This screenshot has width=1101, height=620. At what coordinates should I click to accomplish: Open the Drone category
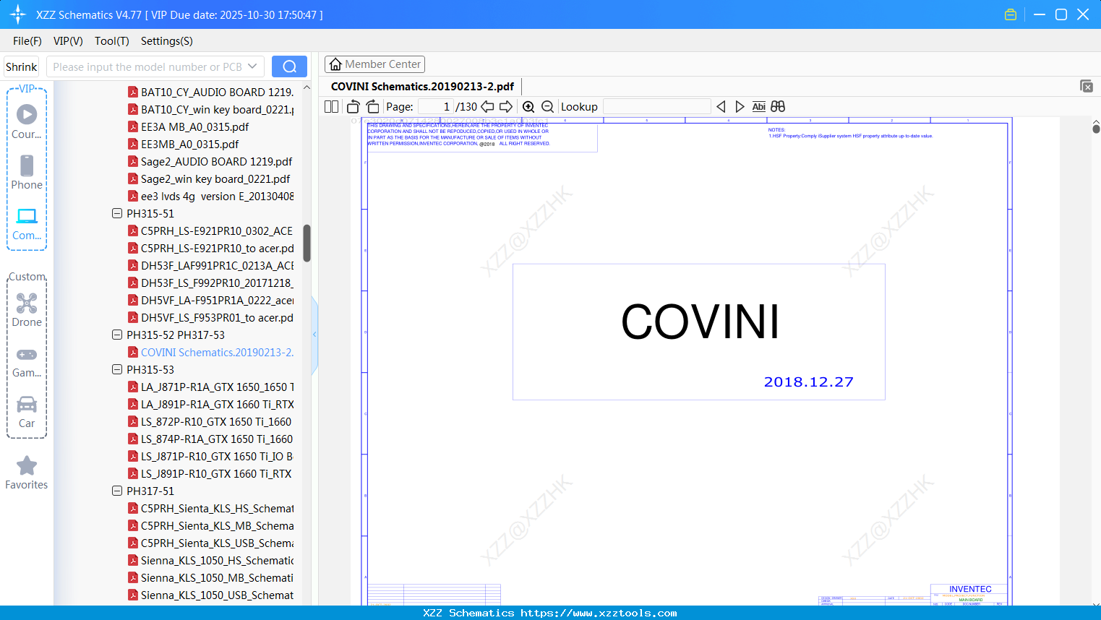[x=27, y=310]
